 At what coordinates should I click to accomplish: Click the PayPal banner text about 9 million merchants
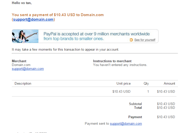pos(97,36)
